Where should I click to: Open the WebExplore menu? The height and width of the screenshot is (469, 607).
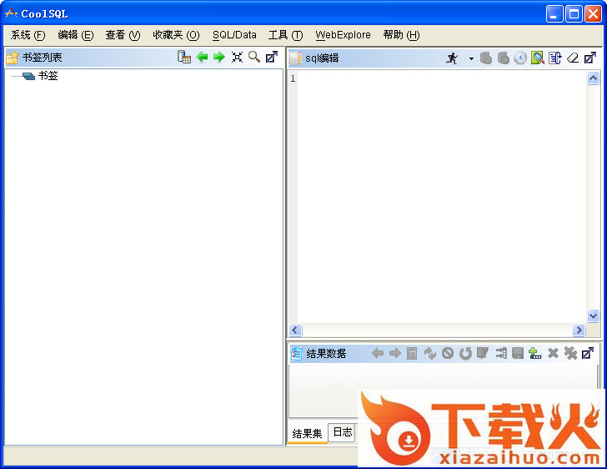pyautogui.click(x=343, y=35)
